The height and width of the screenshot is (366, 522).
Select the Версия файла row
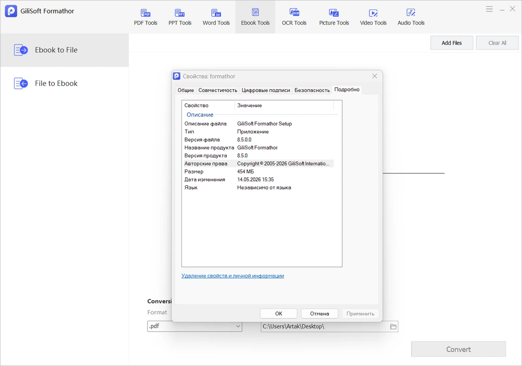[258, 140]
